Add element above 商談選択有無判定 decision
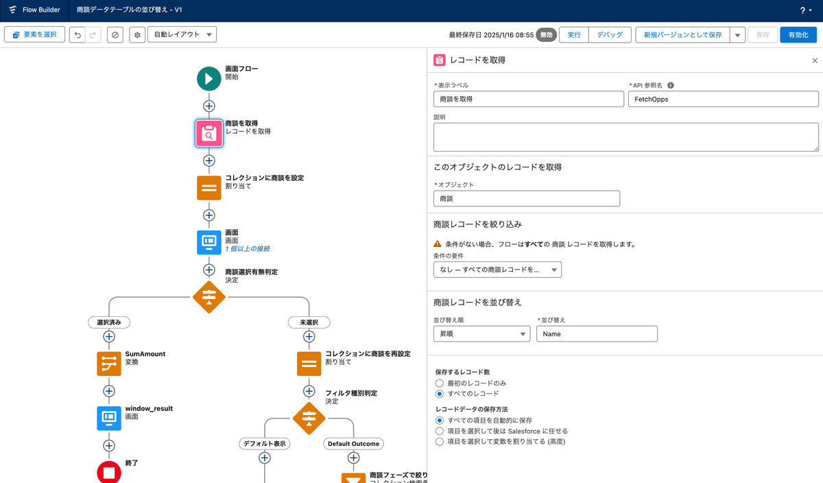 (209, 269)
